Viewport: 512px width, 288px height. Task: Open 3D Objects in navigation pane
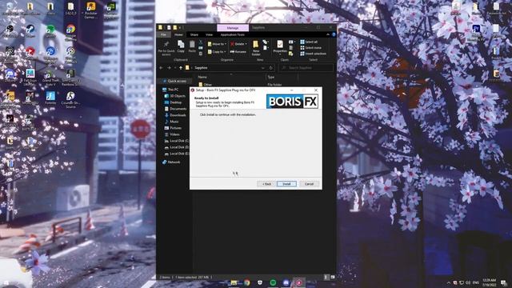tap(175, 96)
